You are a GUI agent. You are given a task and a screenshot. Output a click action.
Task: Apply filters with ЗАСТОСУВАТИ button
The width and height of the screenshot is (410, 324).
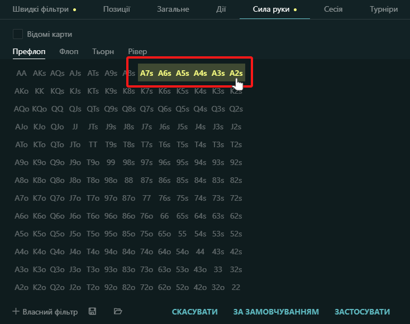[x=362, y=312]
